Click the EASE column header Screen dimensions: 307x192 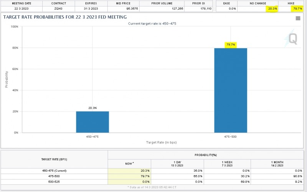pyautogui.click(x=226, y=3)
